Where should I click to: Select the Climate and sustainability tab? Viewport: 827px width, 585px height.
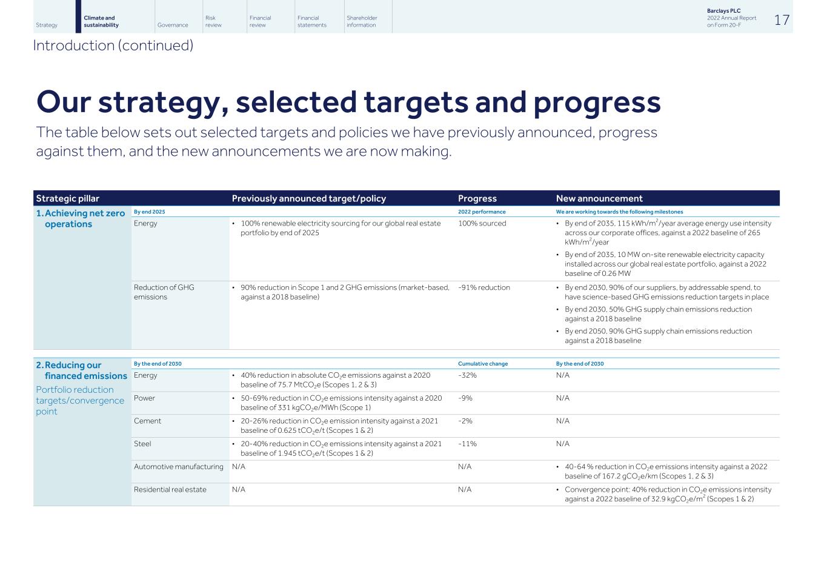point(101,22)
